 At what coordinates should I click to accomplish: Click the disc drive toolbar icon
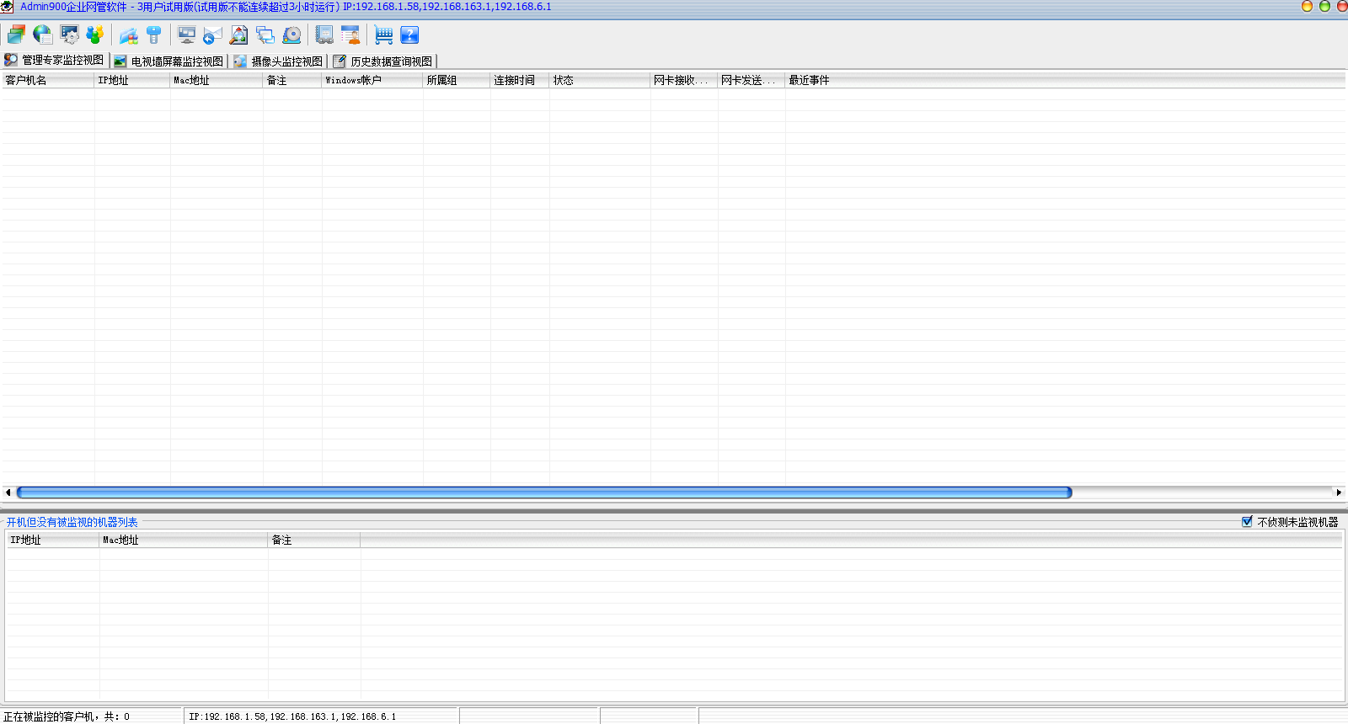point(292,35)
